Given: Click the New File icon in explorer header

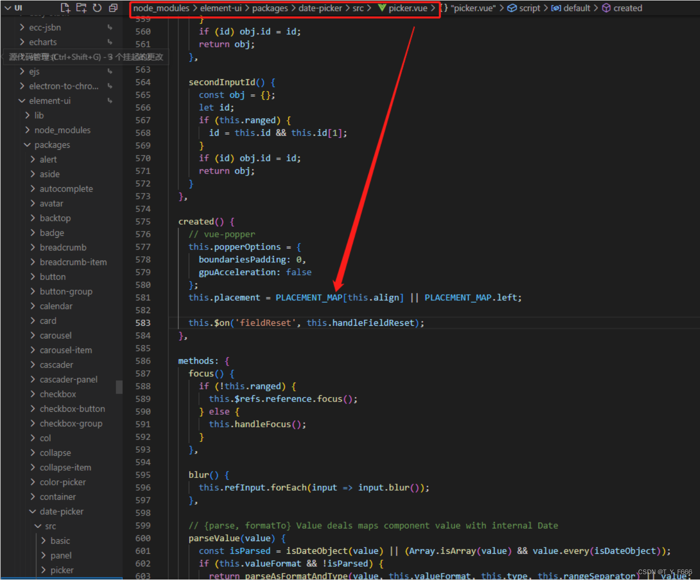Looking at the screenshot, I should [x=65, y=8].
